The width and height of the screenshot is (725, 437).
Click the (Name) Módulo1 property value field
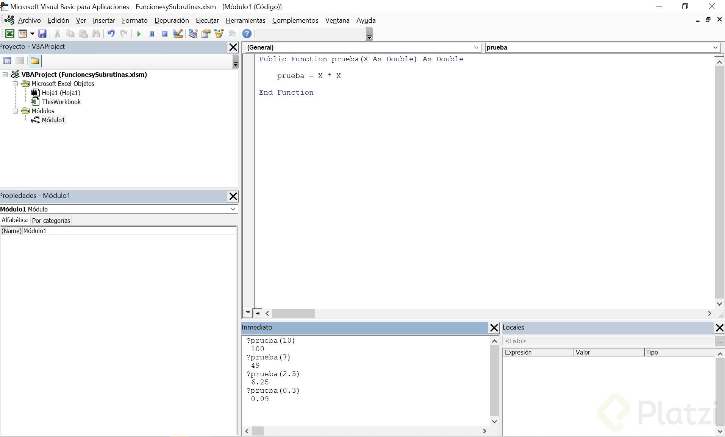click(130, 231)
